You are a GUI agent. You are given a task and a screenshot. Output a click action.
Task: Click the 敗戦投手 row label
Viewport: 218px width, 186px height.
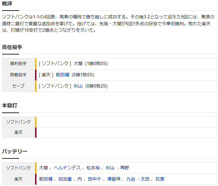point(18,75)
